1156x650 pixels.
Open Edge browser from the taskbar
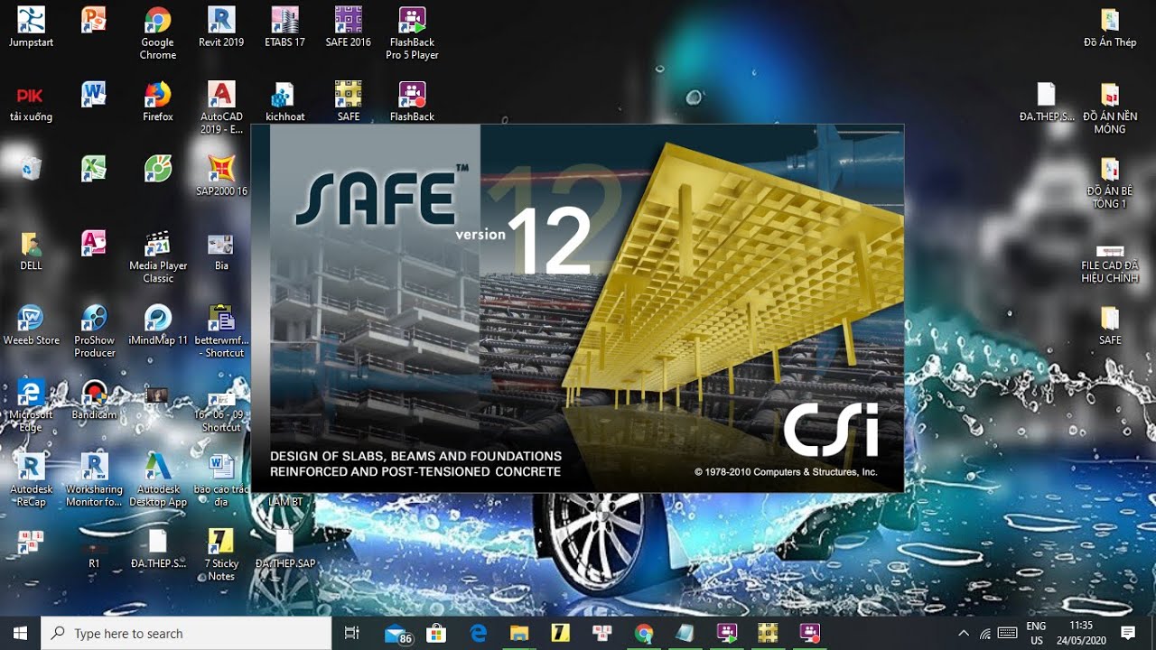coord(478,633)
